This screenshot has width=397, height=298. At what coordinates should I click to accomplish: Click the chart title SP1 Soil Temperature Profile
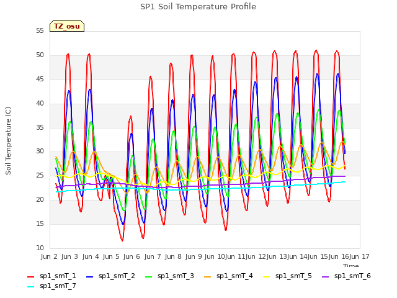click(198, 7)
